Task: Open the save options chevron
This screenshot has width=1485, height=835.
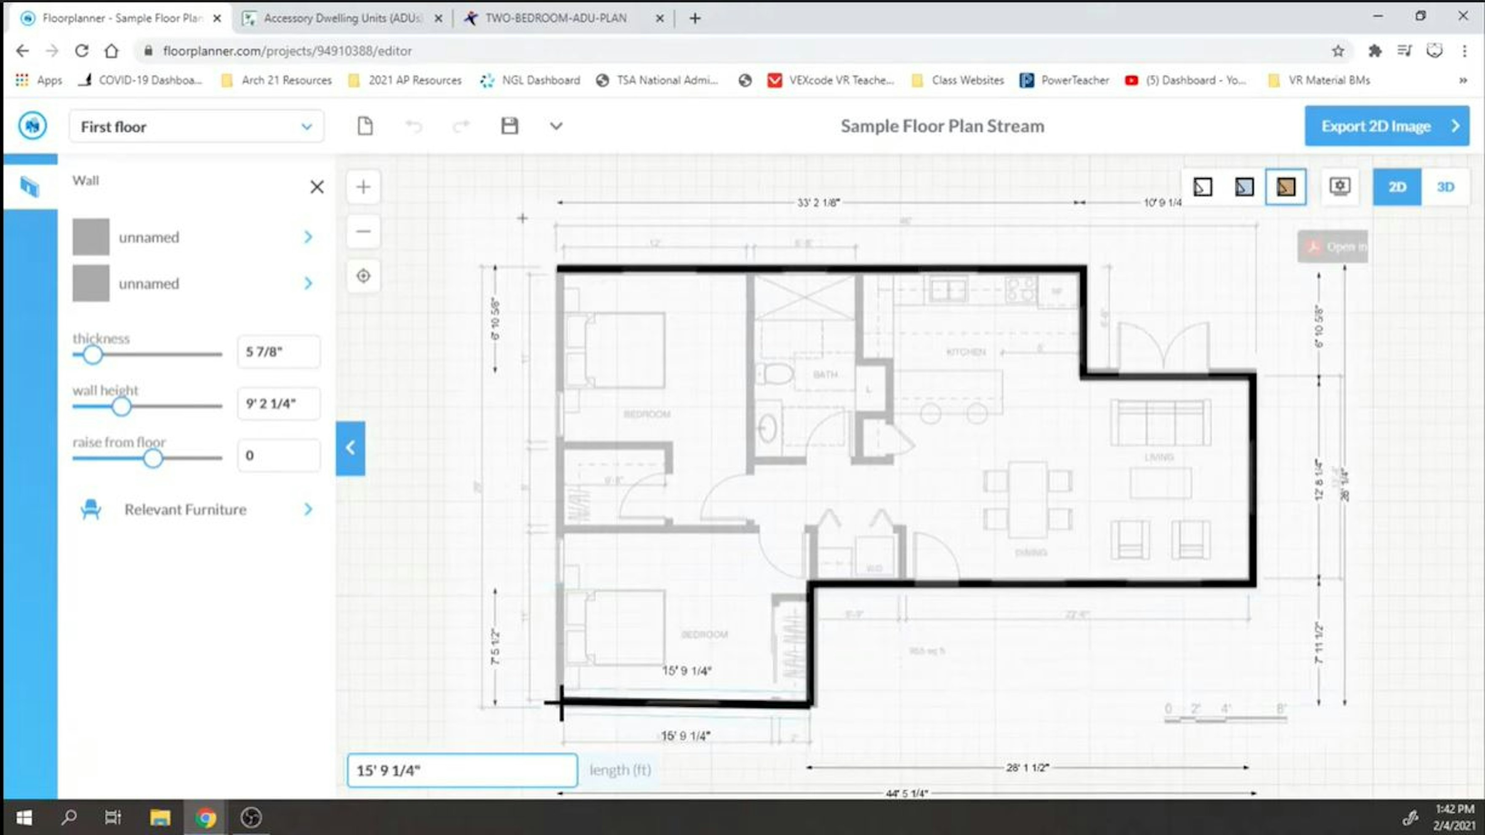Action: [555, 126]
